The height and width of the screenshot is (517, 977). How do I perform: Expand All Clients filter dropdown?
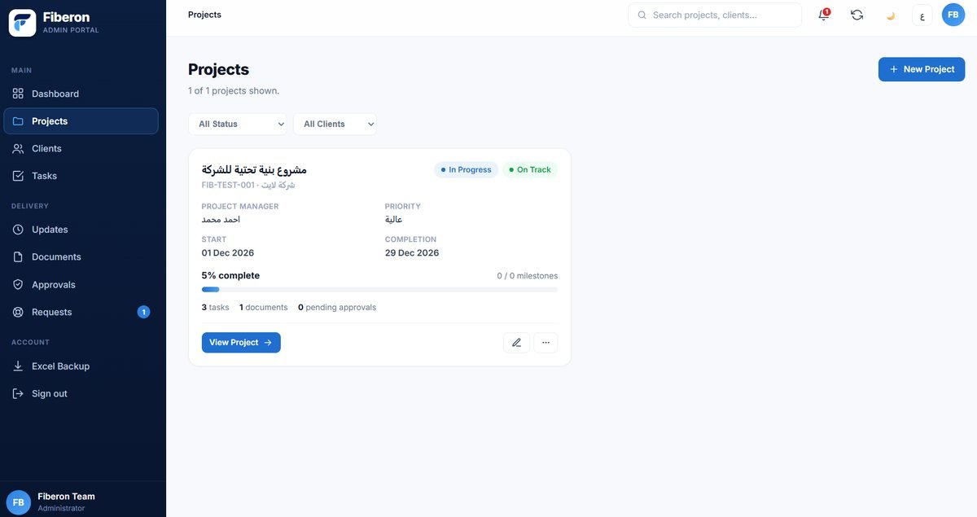335,124
